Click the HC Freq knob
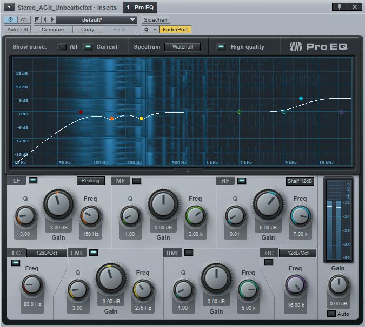Screen dimensions: 365x327 pos(295,285)
